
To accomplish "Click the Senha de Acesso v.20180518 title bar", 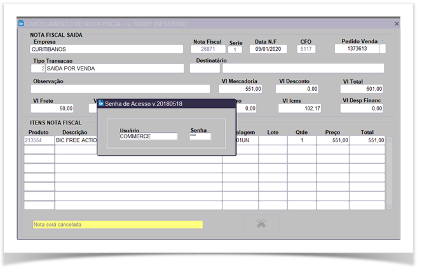I will pos(167,103).
